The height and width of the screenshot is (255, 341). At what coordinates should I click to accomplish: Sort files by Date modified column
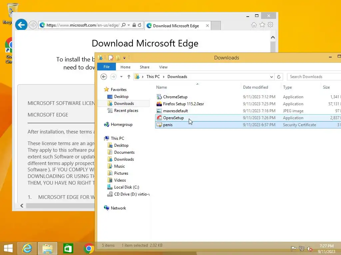255,87
